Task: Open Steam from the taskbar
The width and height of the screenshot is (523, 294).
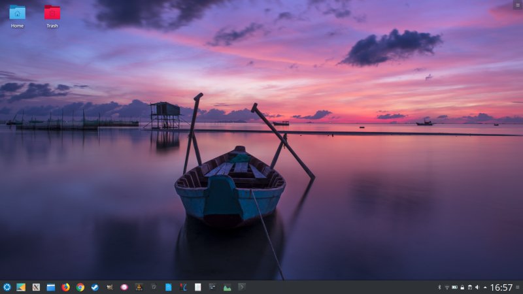Action: pyautogui.click(x=95, y=287)
